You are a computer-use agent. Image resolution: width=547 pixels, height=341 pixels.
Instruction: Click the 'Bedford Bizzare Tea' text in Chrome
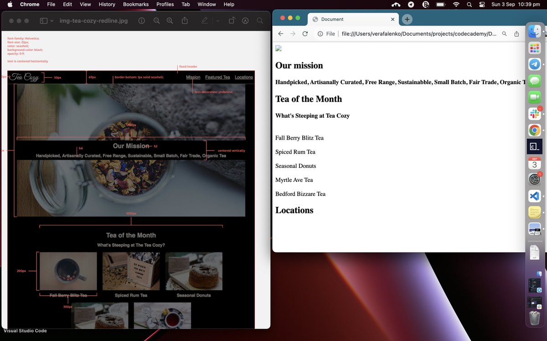[300, 194]
